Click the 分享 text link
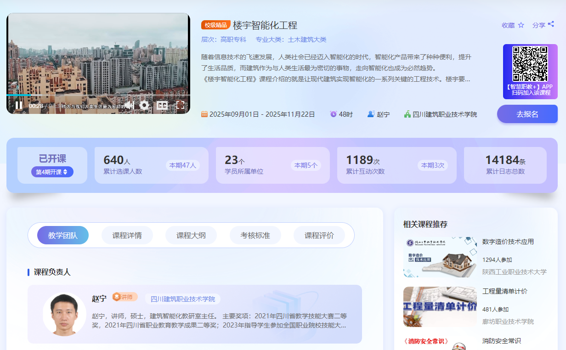566x350 pixels. pos(539,25)
